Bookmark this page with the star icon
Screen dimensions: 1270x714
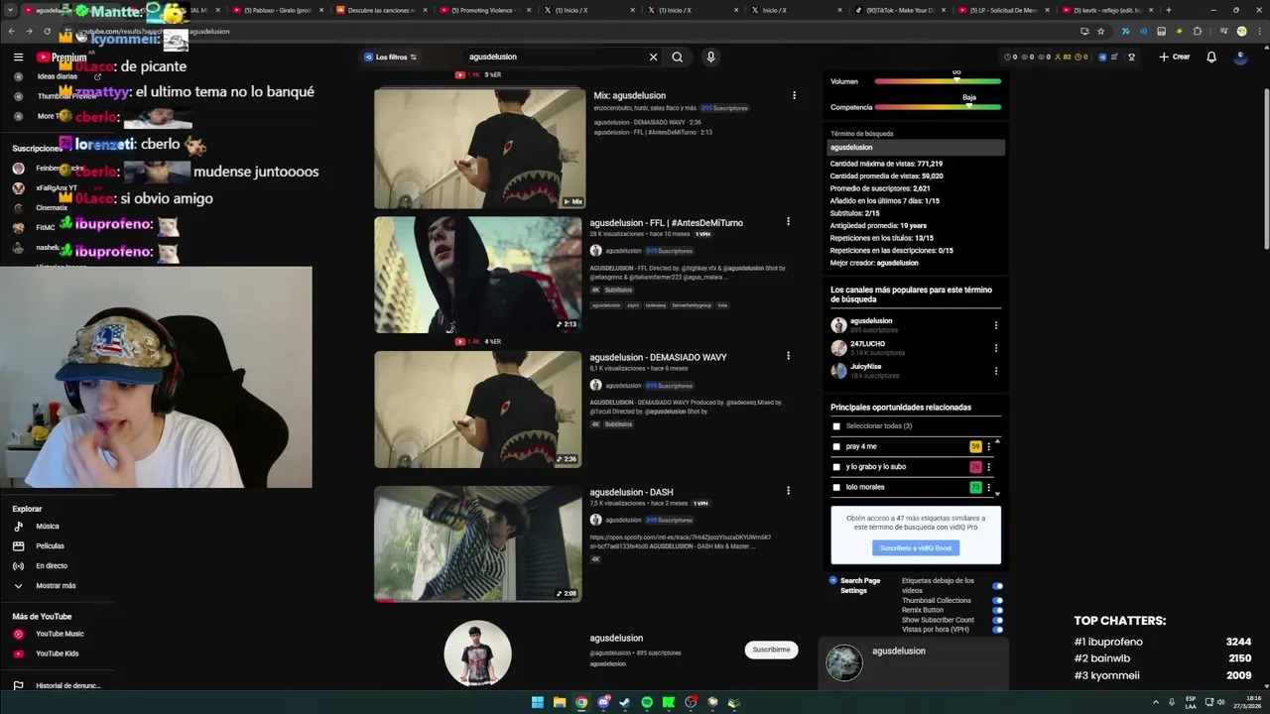pyautogui.click(x=1100, y=31)
